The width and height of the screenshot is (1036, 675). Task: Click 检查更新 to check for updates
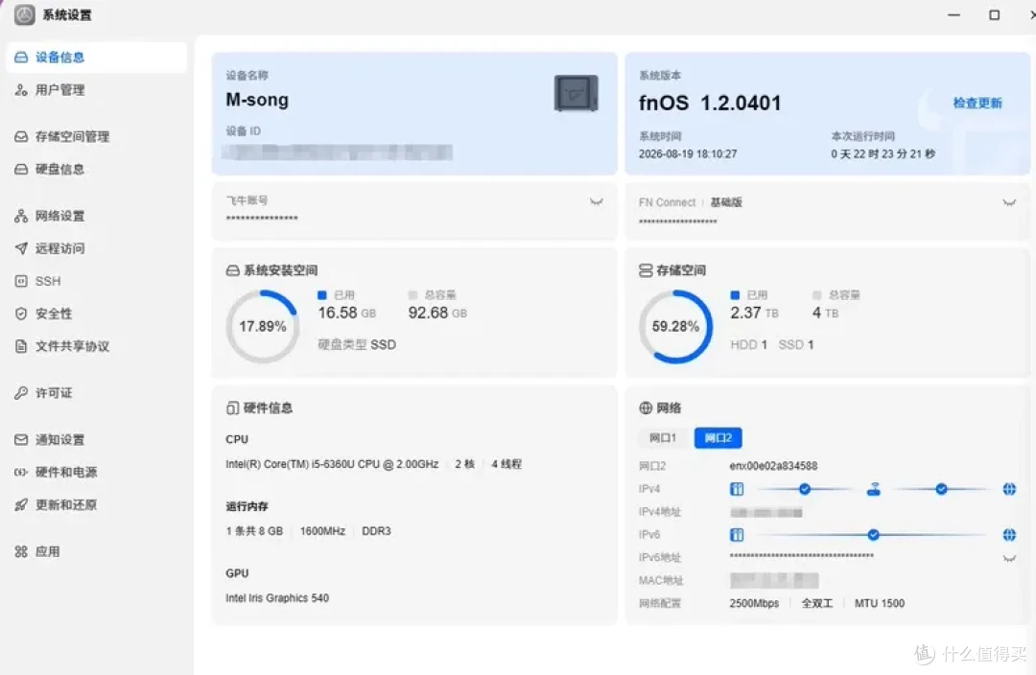pos(977,103)
